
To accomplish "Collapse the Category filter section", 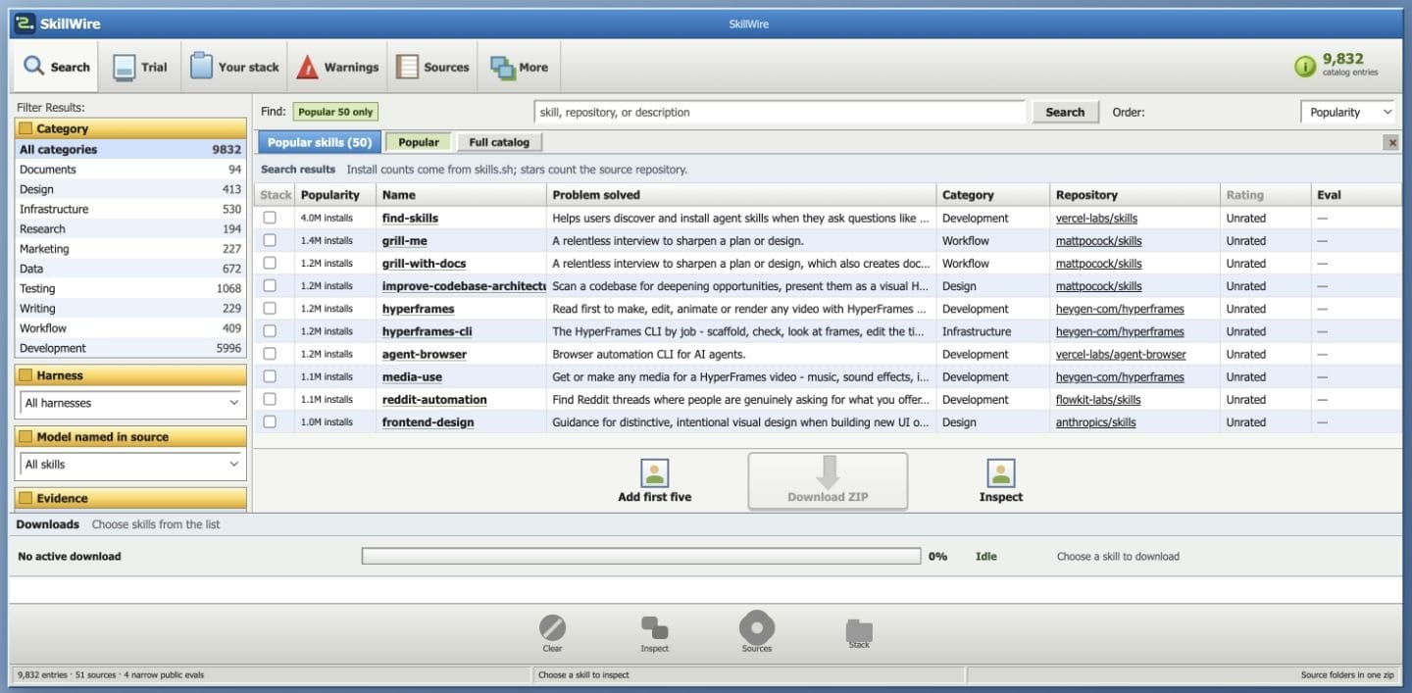I will tap(130, 128).
